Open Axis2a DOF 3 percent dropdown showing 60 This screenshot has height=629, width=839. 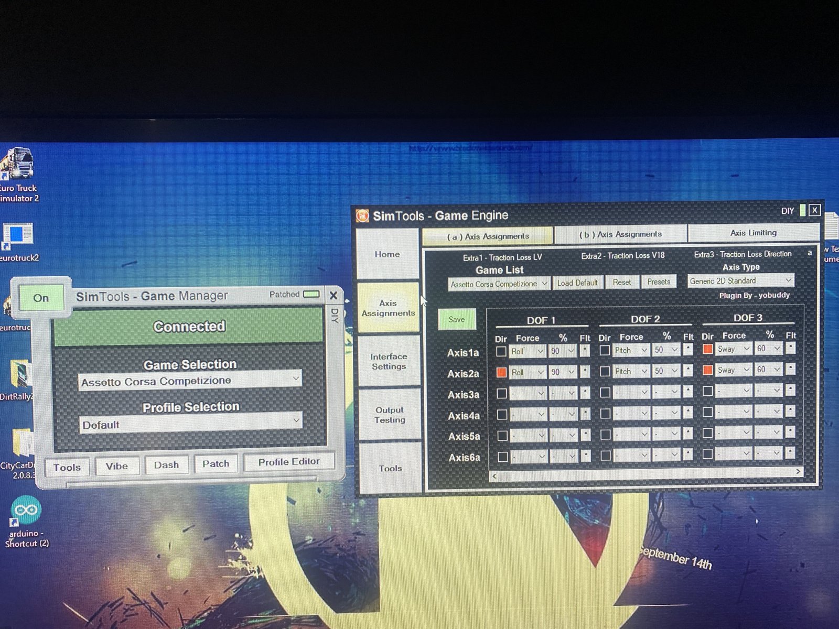click(x=769, y=370)
